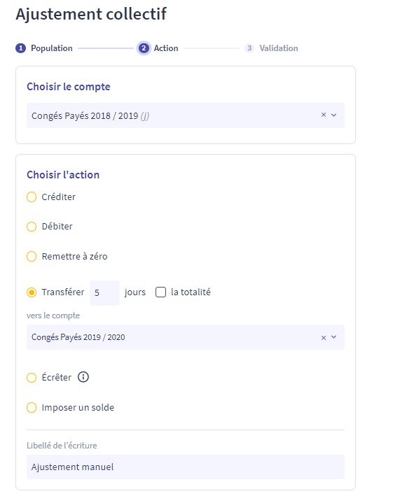Expand the vers le compte dropdown chevron
The image size is (393, 496).
tap(333, 337)
